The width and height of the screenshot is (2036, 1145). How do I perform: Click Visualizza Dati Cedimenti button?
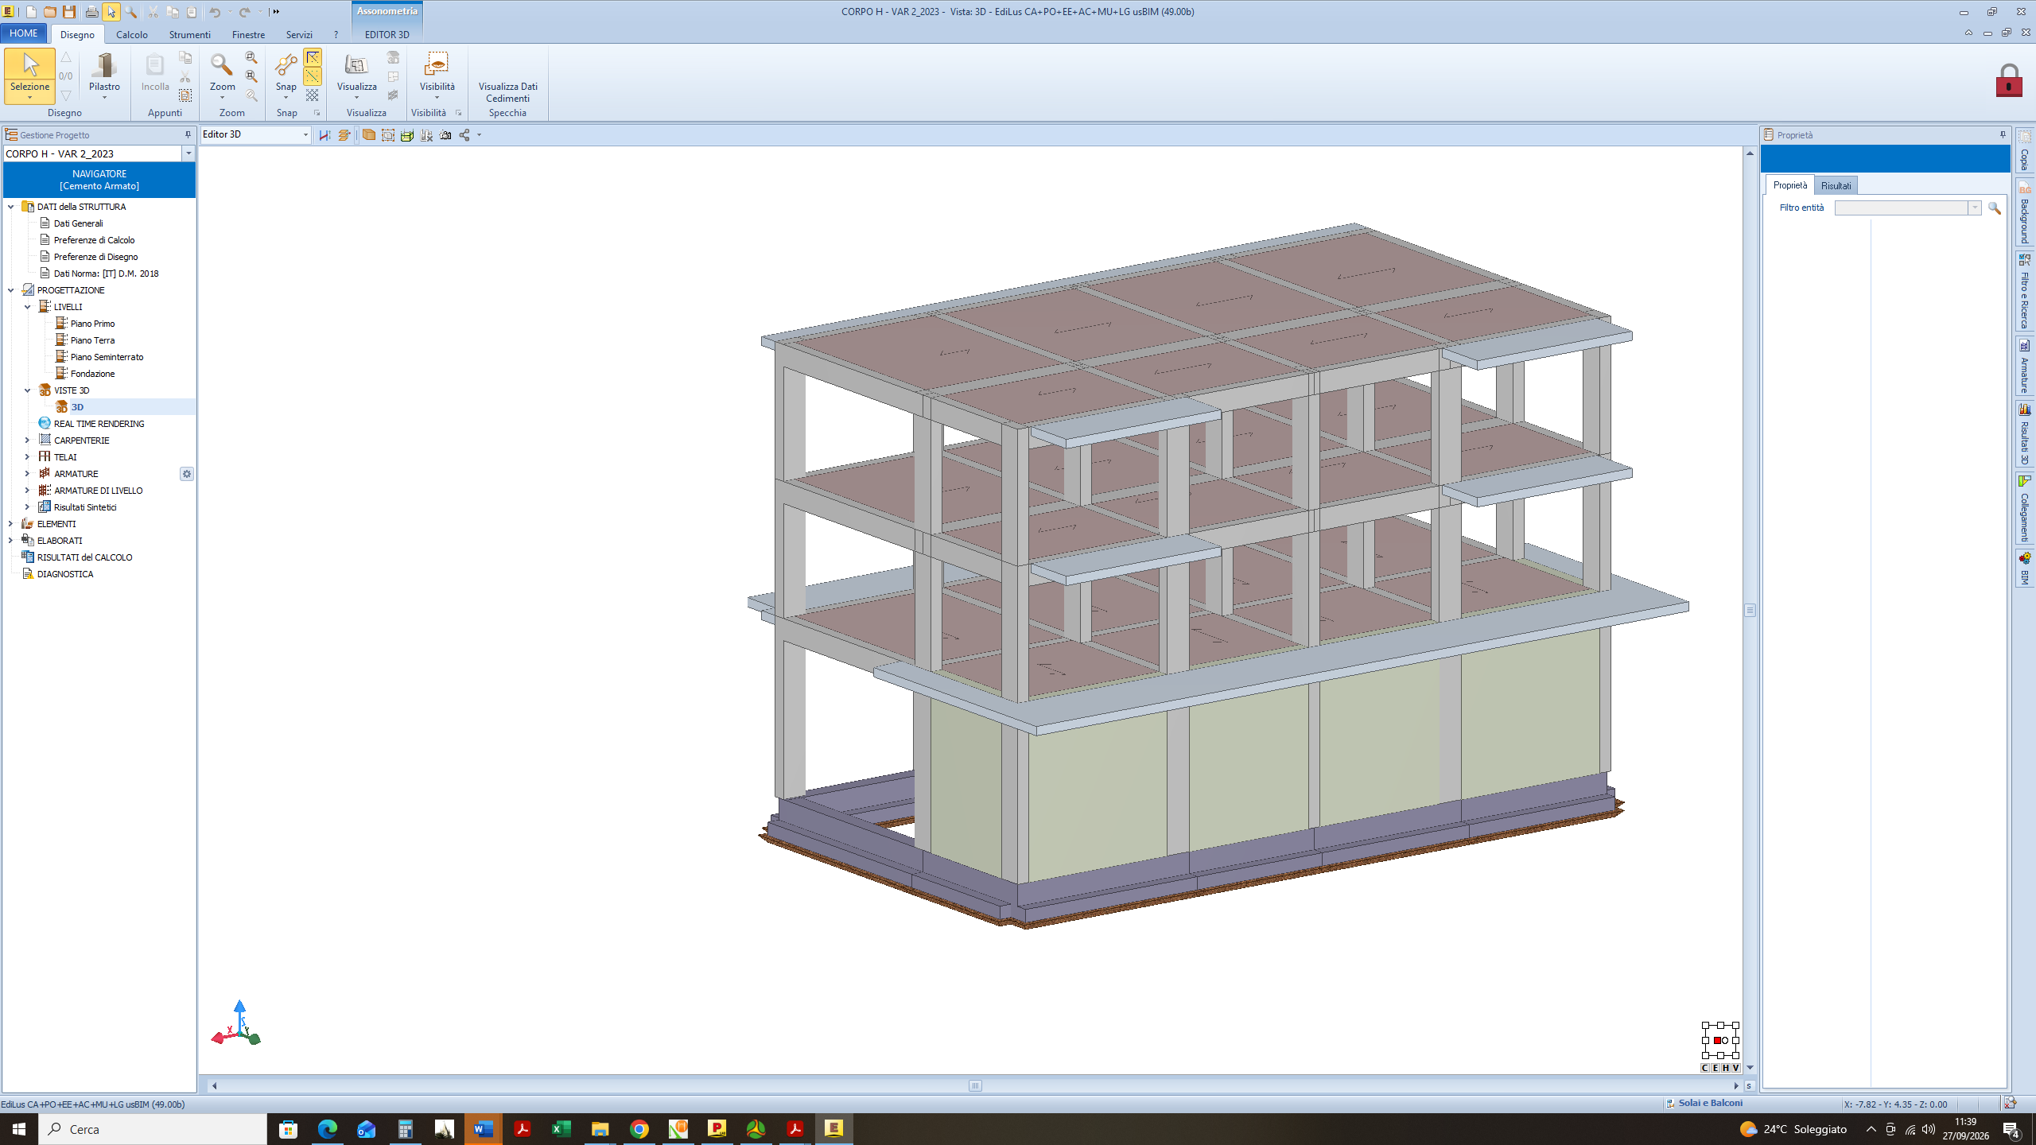click(x=507, y=92)
